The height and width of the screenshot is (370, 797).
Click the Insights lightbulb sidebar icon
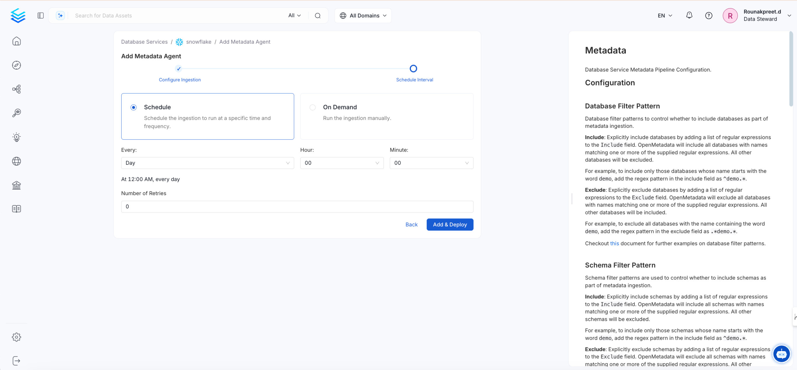(16, 137)
